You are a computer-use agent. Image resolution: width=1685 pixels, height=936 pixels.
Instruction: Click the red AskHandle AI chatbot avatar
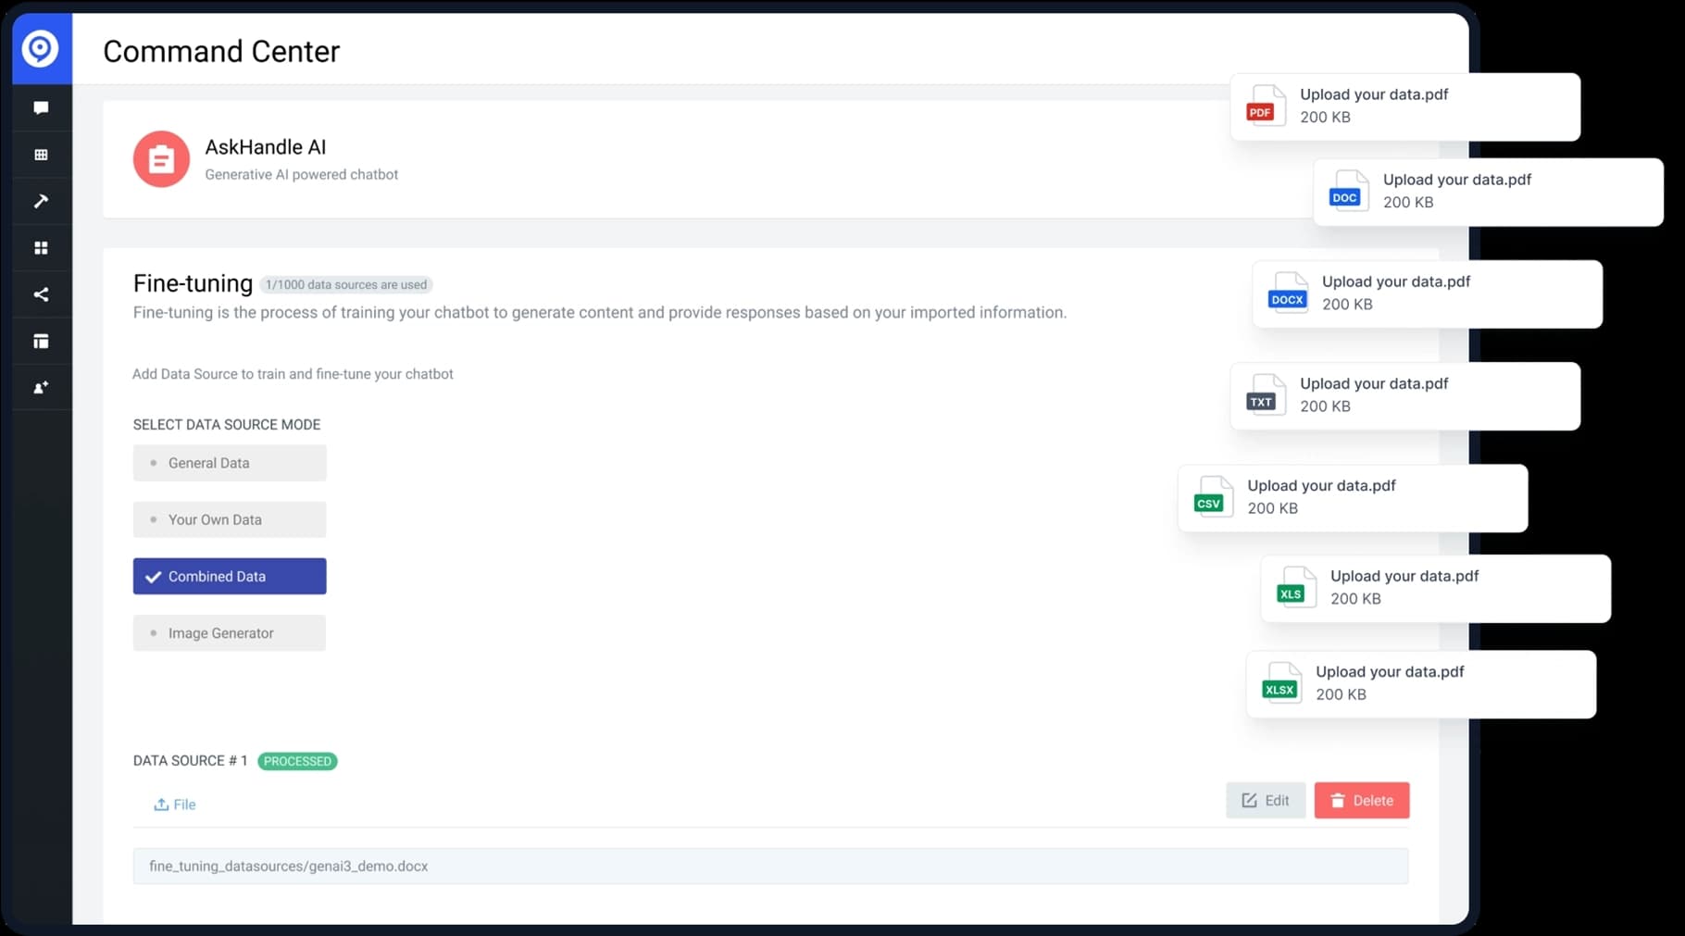pyautogui.click(x=161, y=159)
